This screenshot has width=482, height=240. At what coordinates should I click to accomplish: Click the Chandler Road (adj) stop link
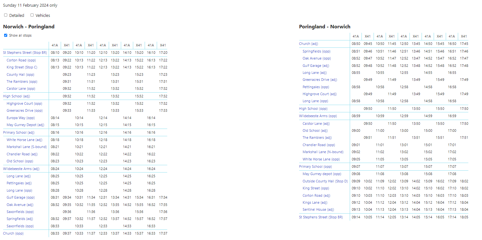coord(22,154)
